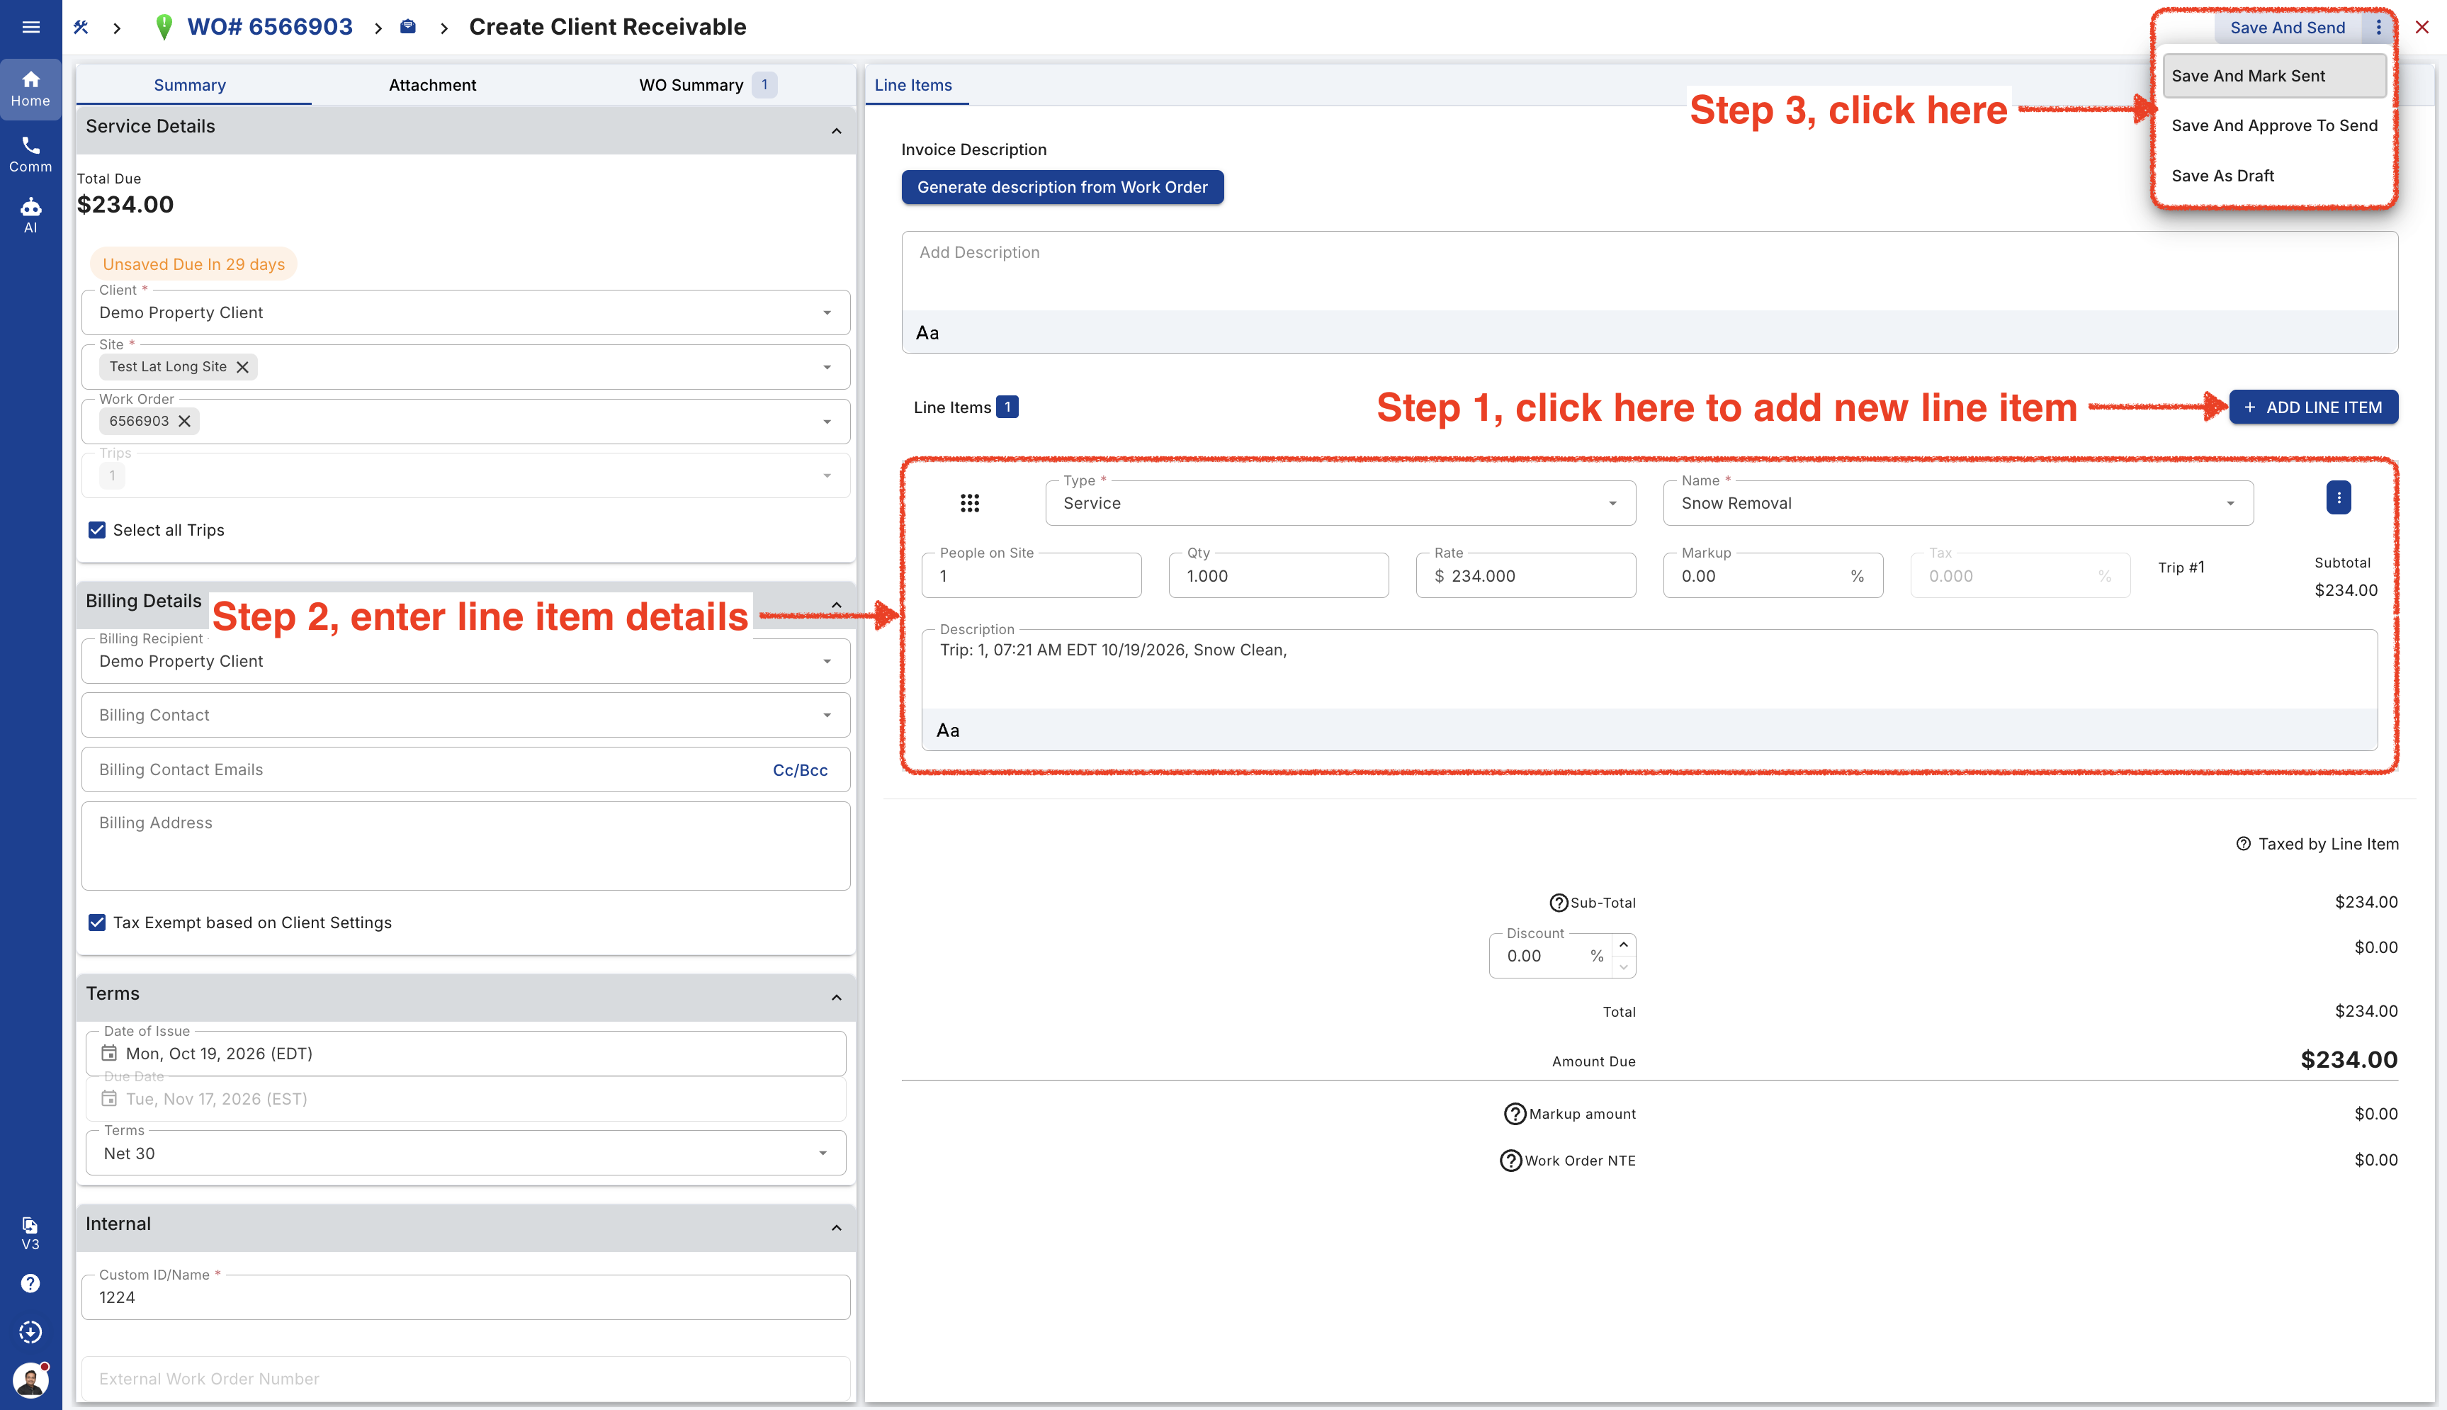
Task: Open the Date of Issue calendar
Action: 109,1053
